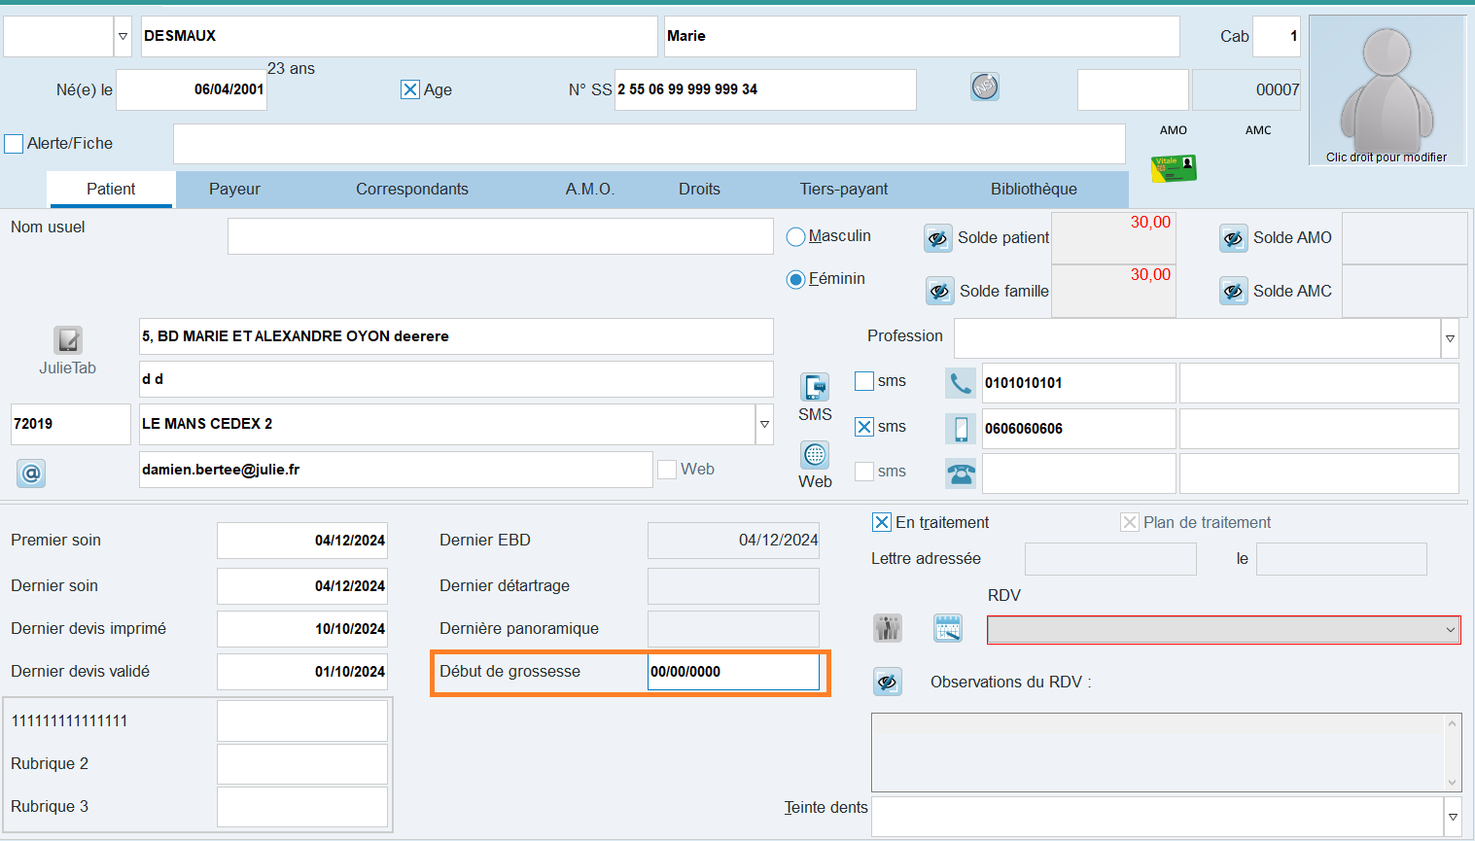Enable the Alerte/Fiche checkbox
Viewport: 1475px width, 841px height.
(x=15, y=144)
